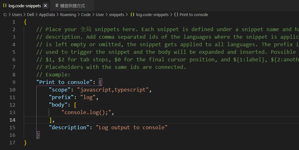Viewport: 299px width, 150px height.
Task: Click the "Log output to console" string
Action: pos(131,127)
